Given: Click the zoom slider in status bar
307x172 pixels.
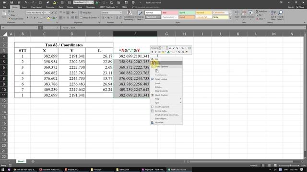Looking at the screenshot, I should (x=291, y=165).
